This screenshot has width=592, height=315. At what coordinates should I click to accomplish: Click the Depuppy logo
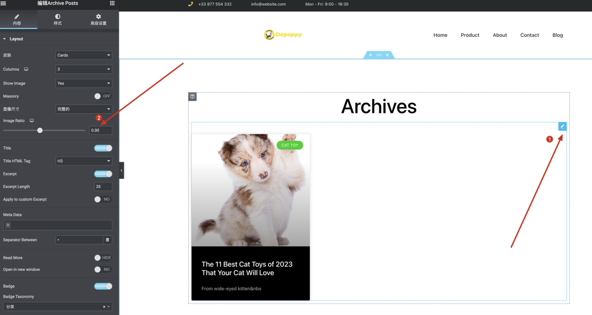[x=283, y=35]
